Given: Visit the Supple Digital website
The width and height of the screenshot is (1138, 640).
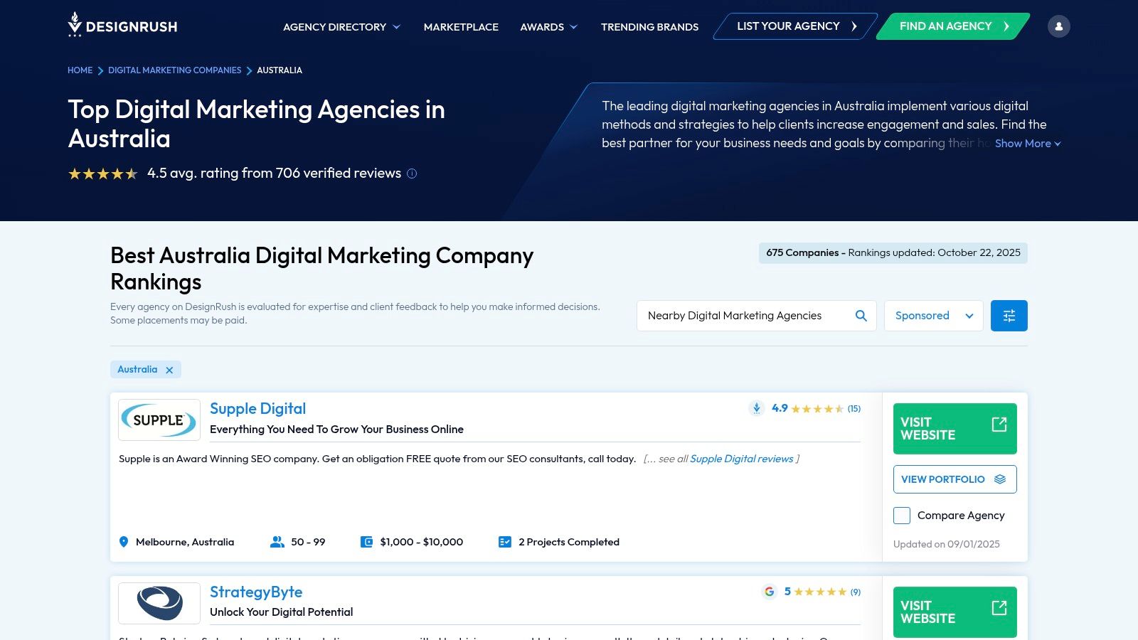Looking at the screenshot, I should click(x=955, y=429).
